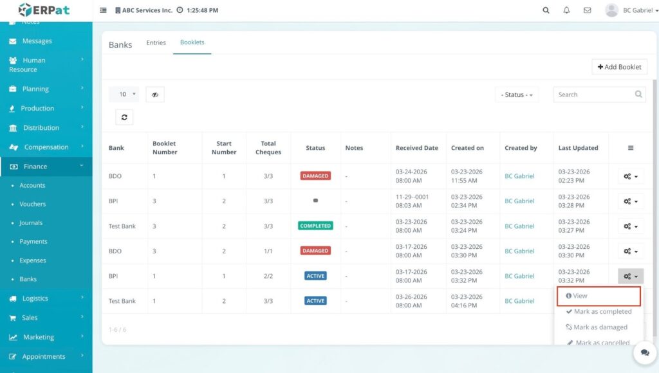Viewport: 659px width, 373px height.
Task: Toggle the sidebar hamburger menu icon
Action: point(104,10)
